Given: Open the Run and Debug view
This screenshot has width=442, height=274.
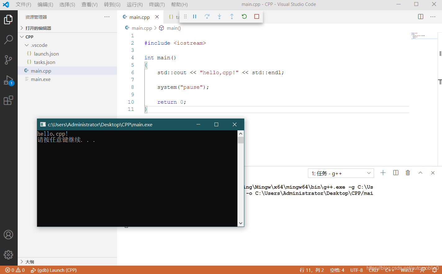Looking at the screenshot, I should tap(8, 80).
